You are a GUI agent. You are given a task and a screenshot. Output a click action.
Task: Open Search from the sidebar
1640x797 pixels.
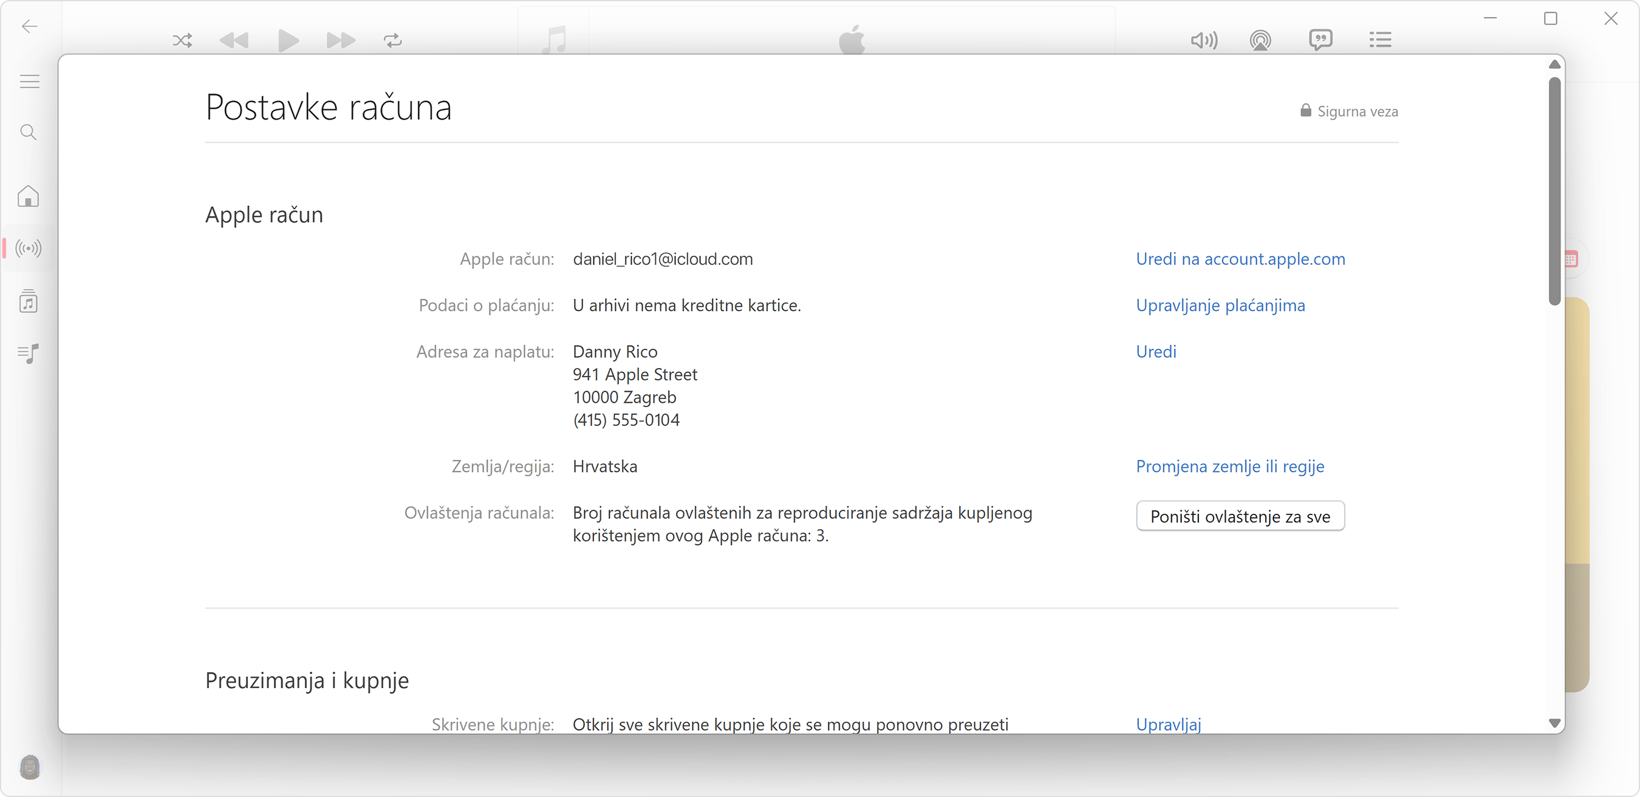click(28, 132)
